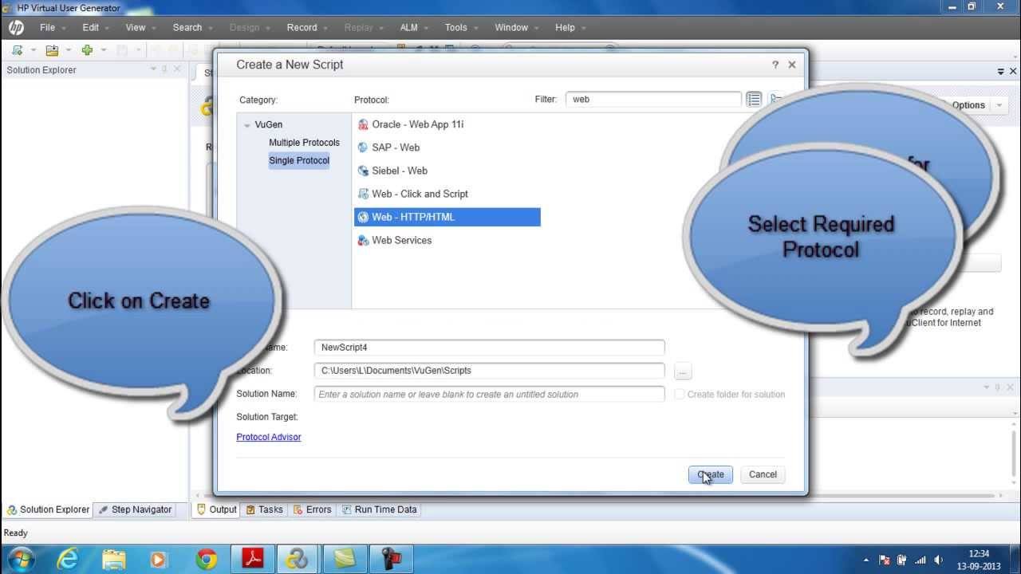Screen dimensions: 1021x574
Task: Click the volume icon in system tray
Action: coord(939,560)
